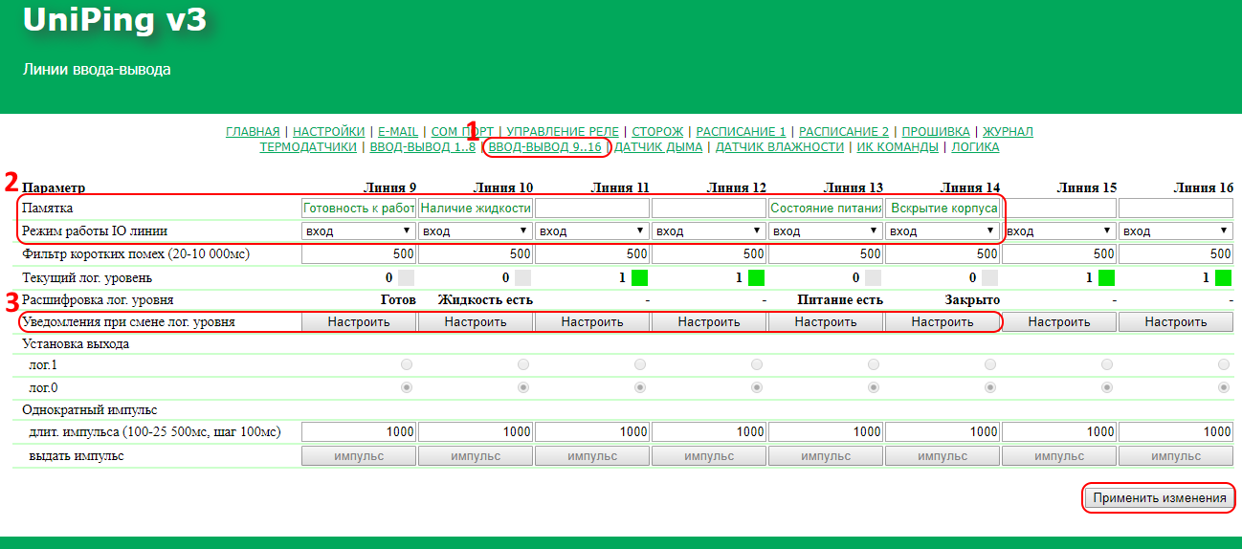Click the Памятка field 'Наличие жидкости'
1242x549 pixels.
[x=476, y=209]
